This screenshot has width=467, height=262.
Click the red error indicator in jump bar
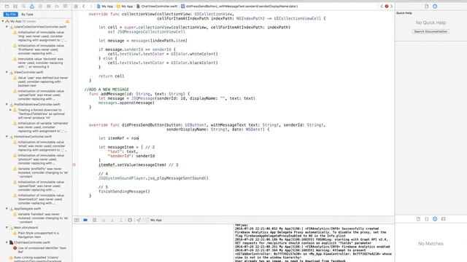point(387,7)
